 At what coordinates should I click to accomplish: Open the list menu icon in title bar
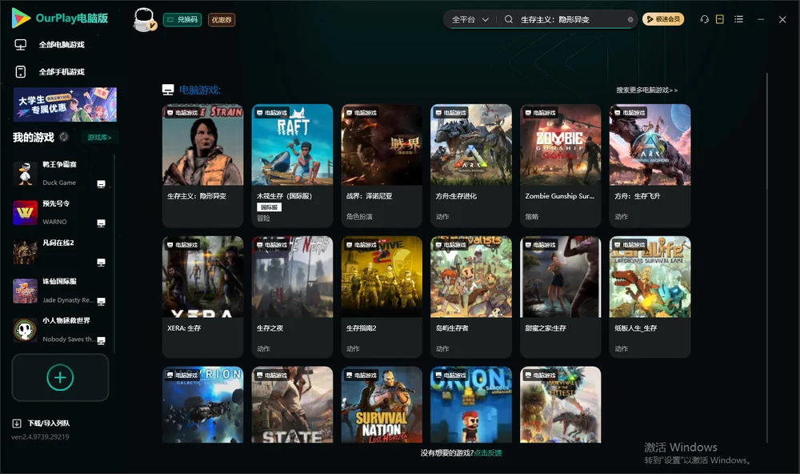tap(738, 19)
